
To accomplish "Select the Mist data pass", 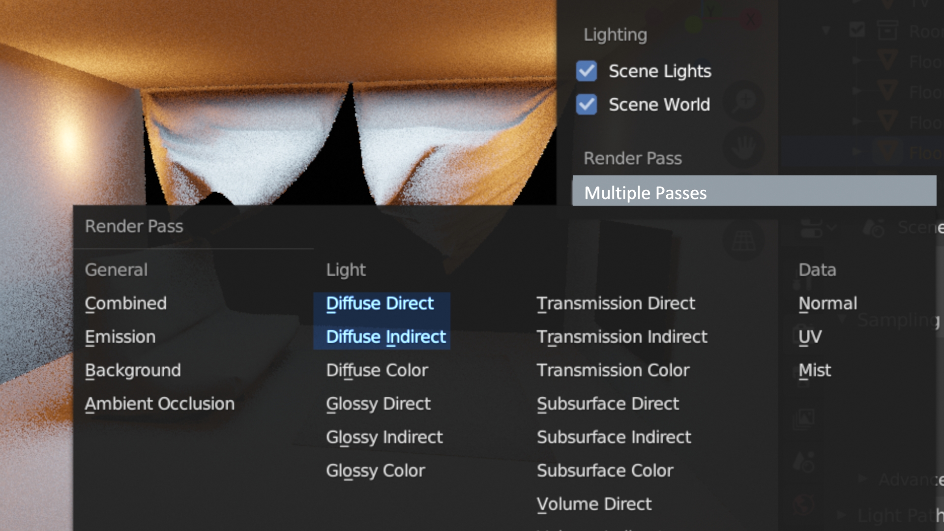I will 815,370.
